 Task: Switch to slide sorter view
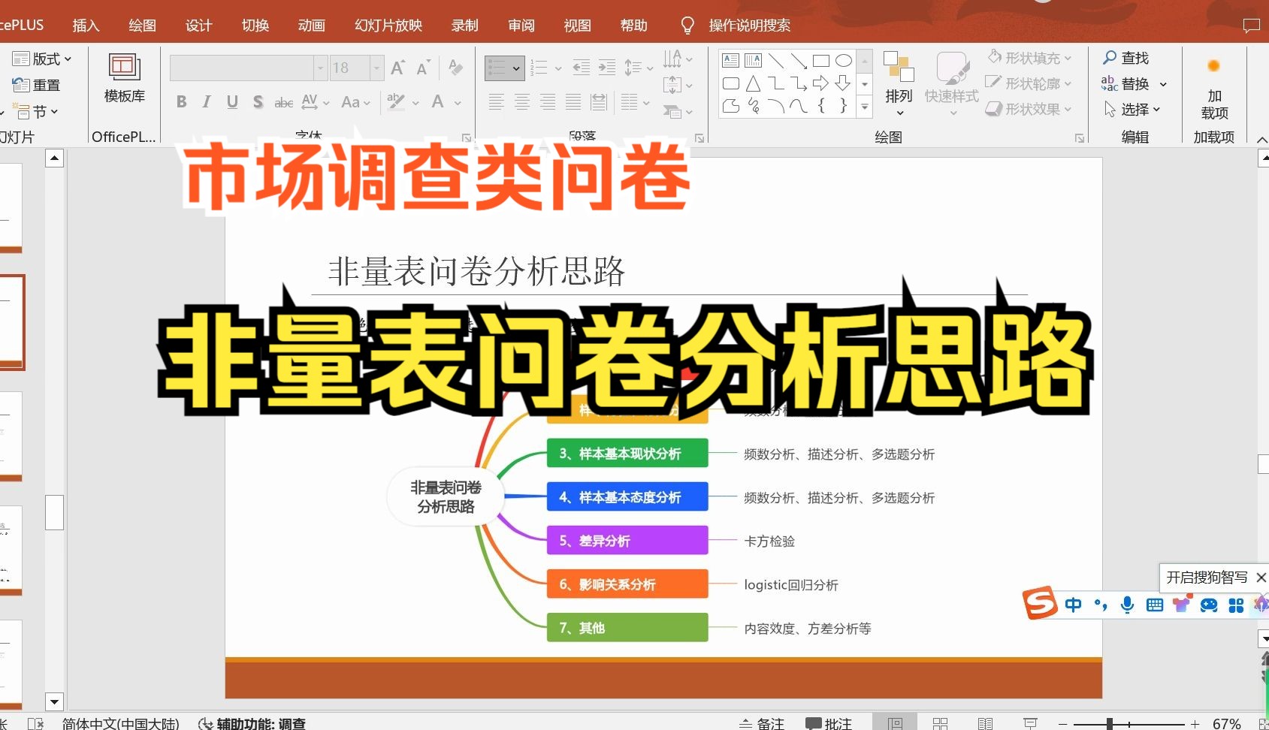click(940, 723)
